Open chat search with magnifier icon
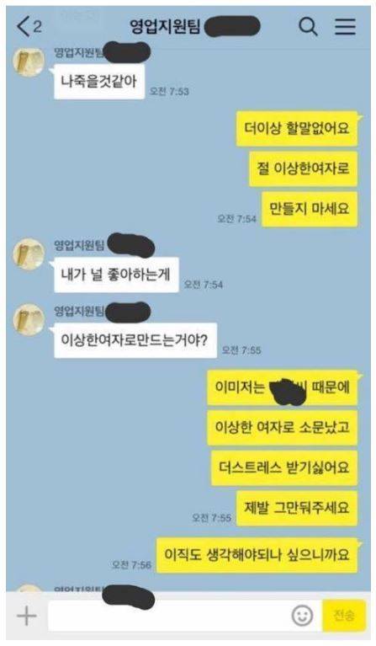The image size is (376, 646). click(308, 27)
